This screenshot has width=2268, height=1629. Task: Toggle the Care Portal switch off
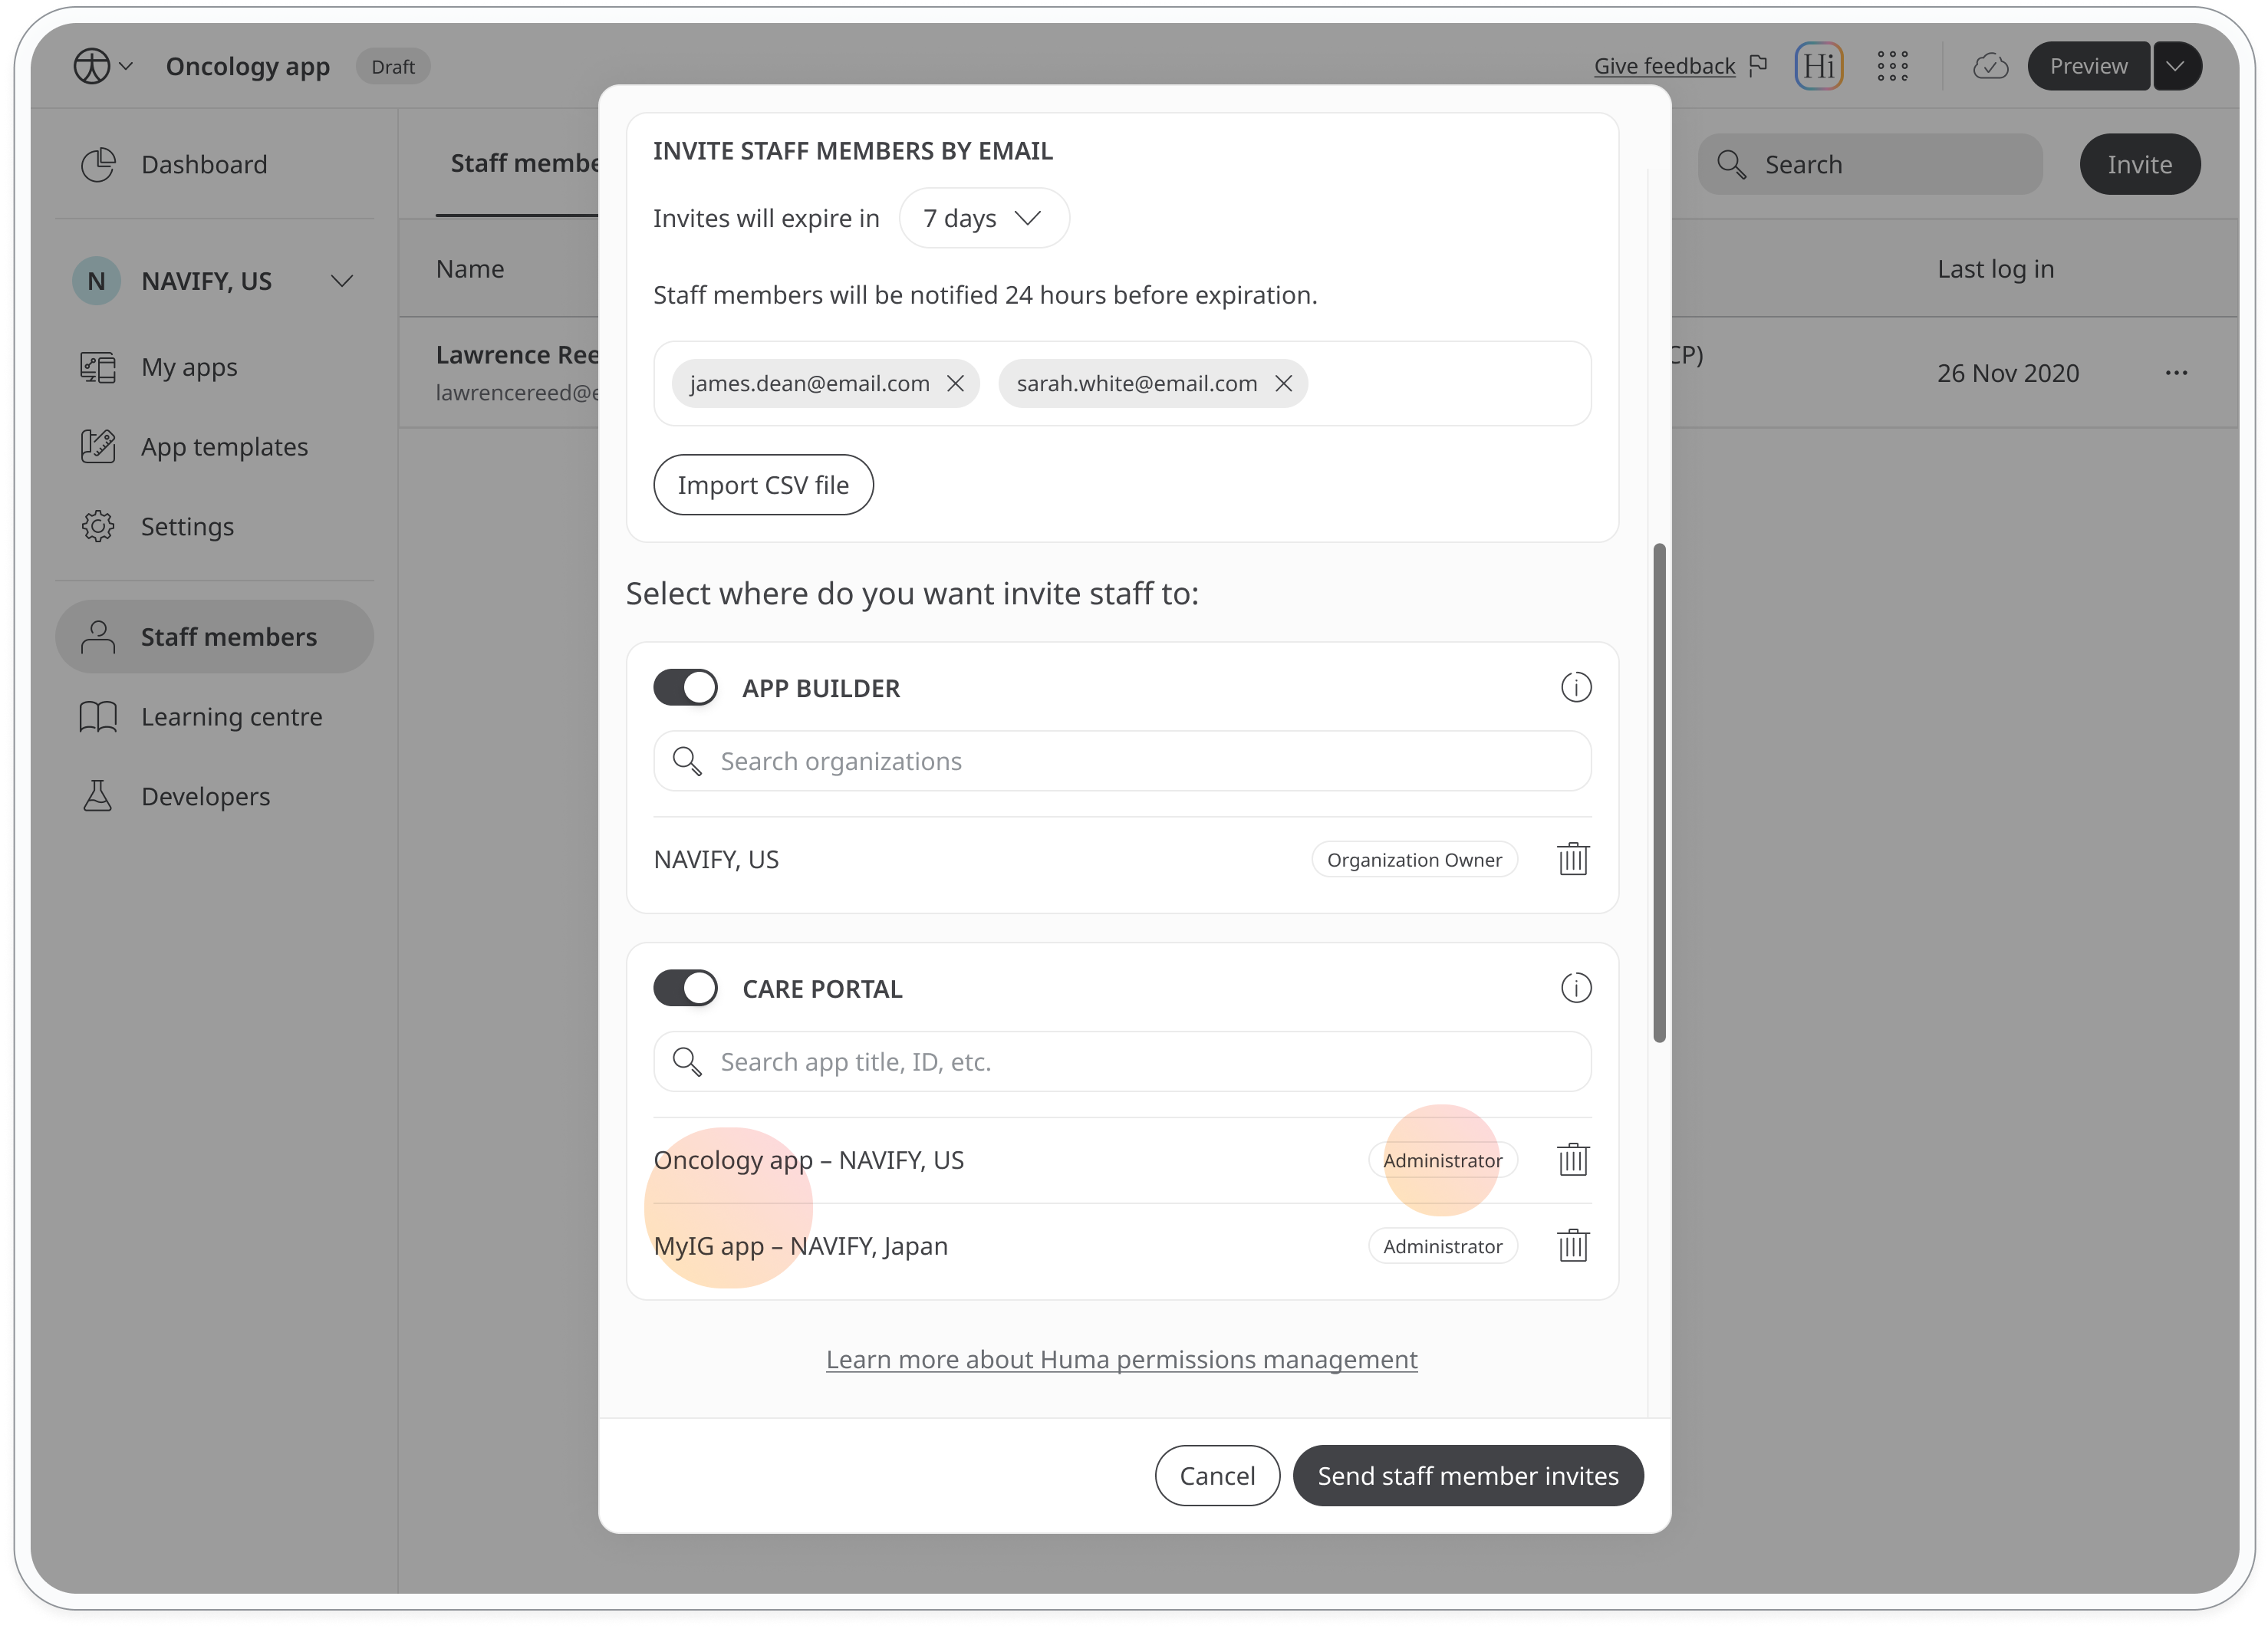click(685, 988)
